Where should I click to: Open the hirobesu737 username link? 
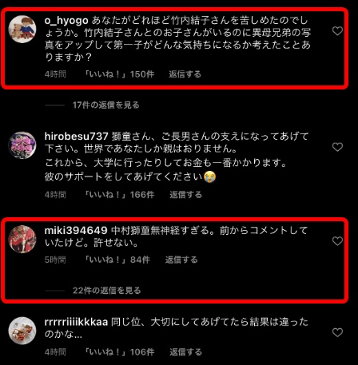tap(76, 136)
